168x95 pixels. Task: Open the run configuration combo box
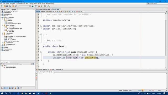(x=25, y=6)
